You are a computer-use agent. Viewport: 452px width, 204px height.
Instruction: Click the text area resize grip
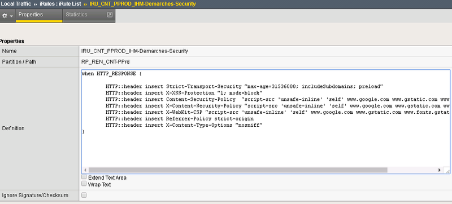tap(447, 171)
